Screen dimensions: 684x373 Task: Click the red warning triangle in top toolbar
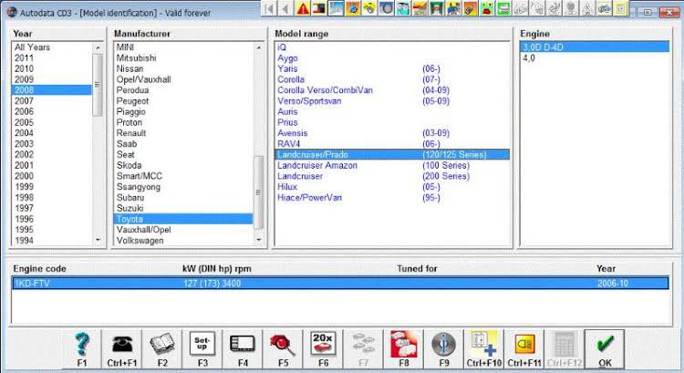tap(300, 9)
